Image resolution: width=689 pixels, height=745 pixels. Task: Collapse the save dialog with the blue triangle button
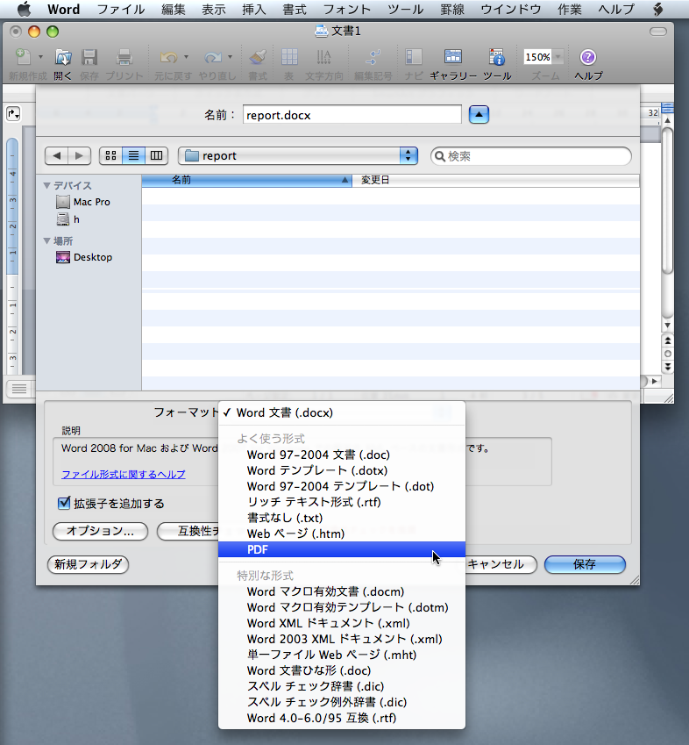(x=479, y=114)
